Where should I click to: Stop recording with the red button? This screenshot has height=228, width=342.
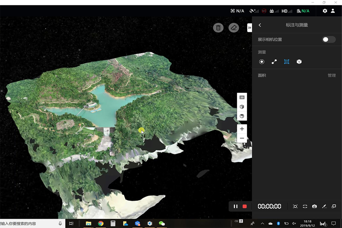pyautogui.click(x=245, y=206)
